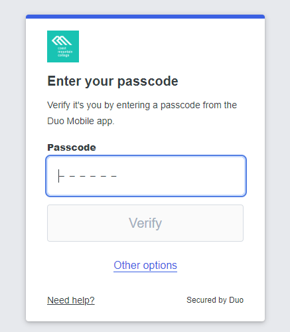Click the small college name text in logo
This screenshot has height=332, width=290.
pos(65,52)
